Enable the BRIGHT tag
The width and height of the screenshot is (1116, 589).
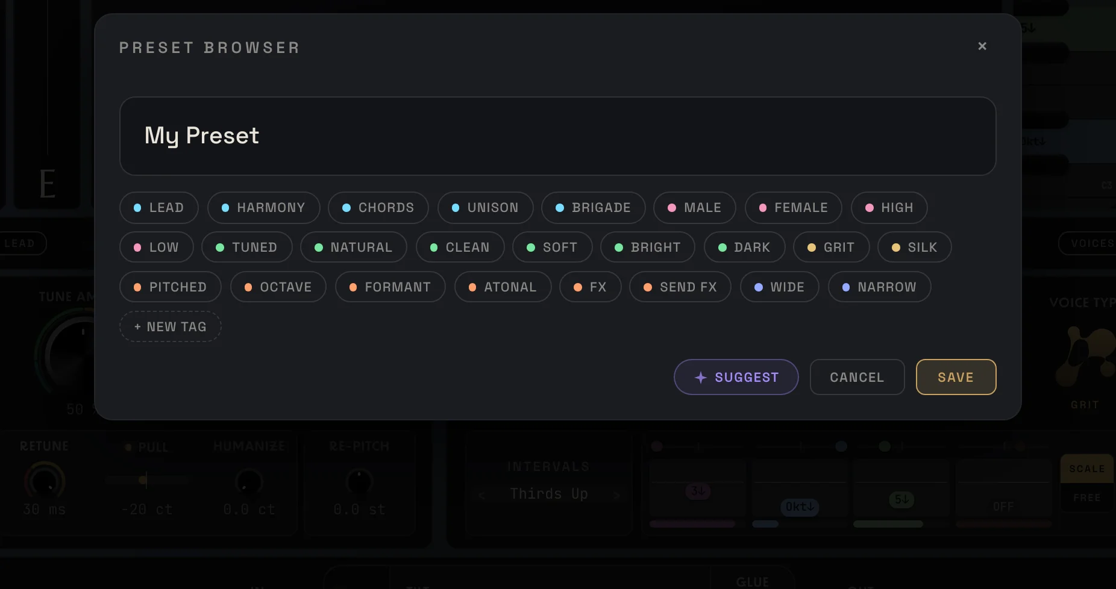click(648, 248)
